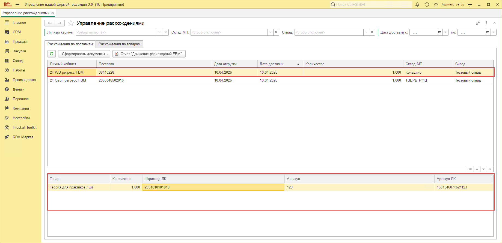Expand the Личный кабинет filter dropdown
Viewport: 502px width, 243px height.
tap(160, 32)
